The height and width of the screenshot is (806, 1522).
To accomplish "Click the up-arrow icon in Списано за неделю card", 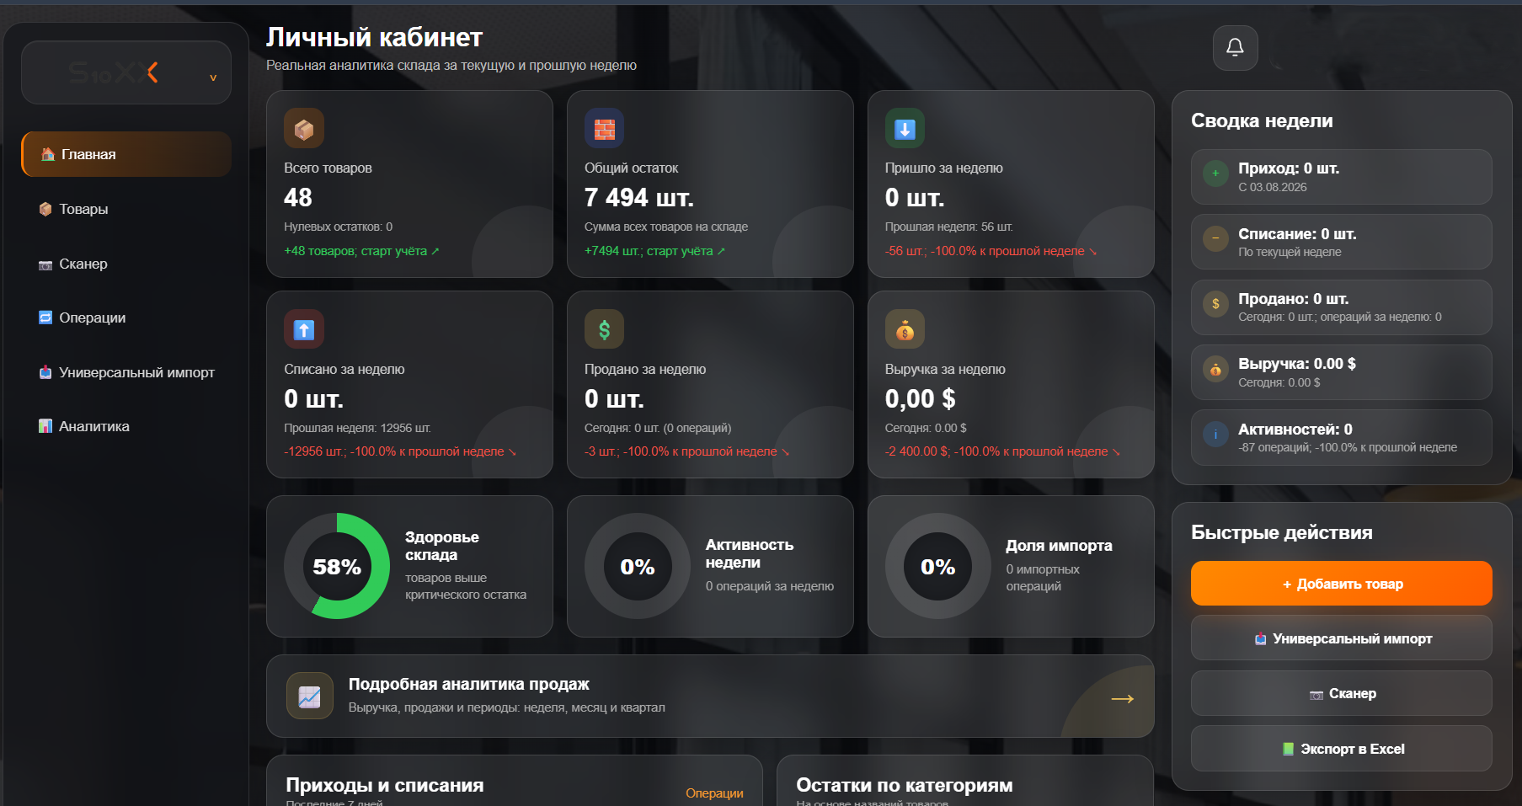I will coord(304,329).
